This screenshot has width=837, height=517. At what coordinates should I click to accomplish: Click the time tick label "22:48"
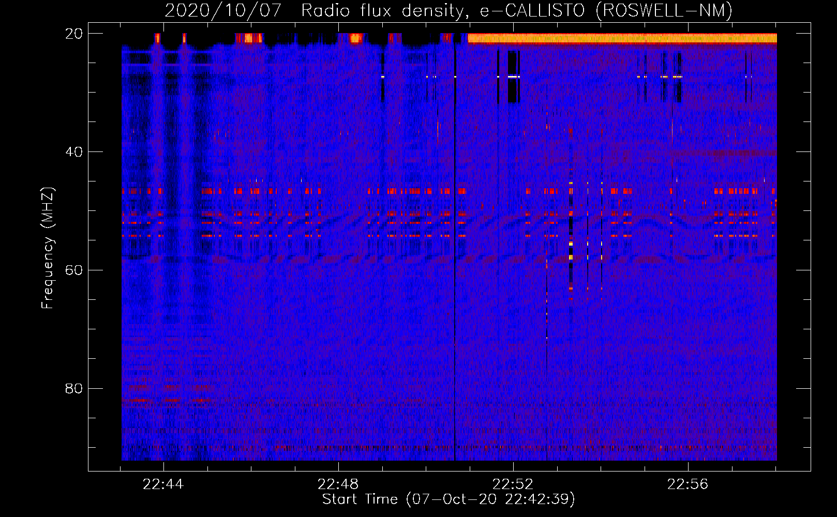(x=338, y=484)
